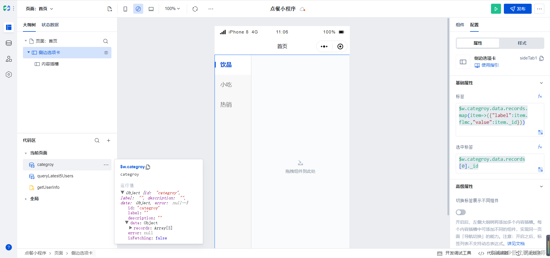
Task: Open the 使用指引 usage guide link
Action: click(x=487, y=65)
